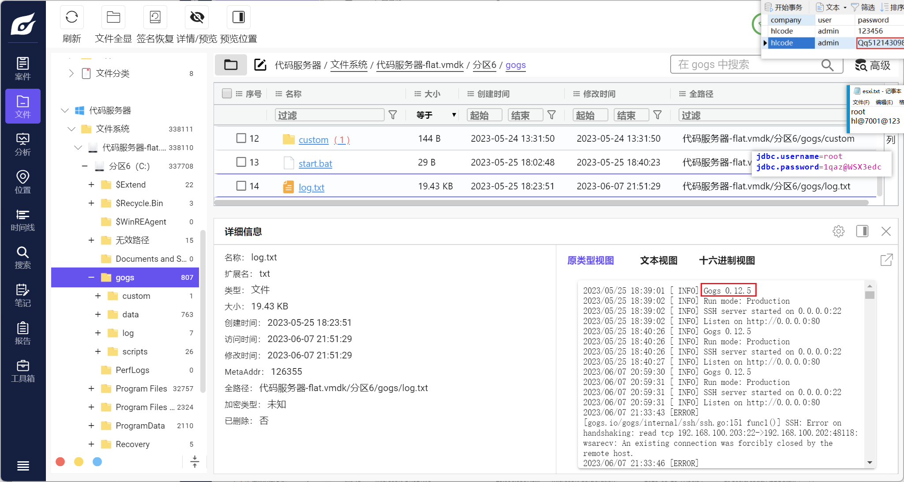Collapse the 文件系统 tree node
Image resolution: width=904 pixels, height=482 pixels.
pyautogui.click(x=71, y=129)
